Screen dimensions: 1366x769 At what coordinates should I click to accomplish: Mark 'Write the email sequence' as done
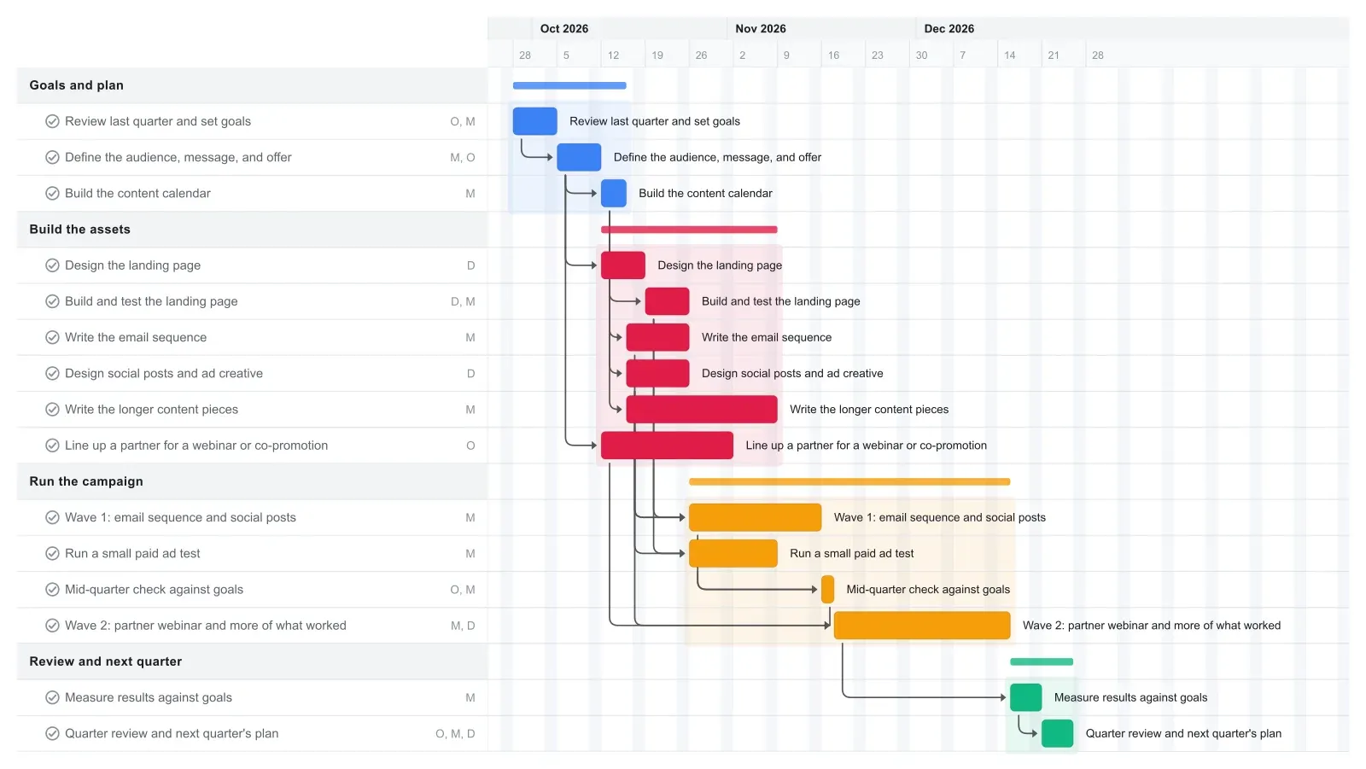point(52,337)
